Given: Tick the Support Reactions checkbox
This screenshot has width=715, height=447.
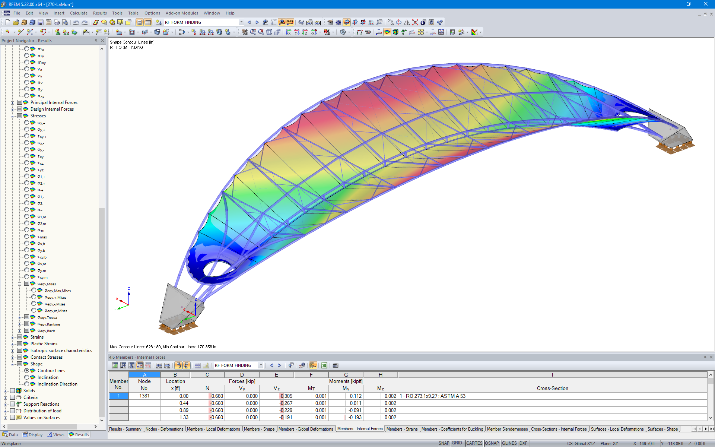Looking at the screenshot, I should tap(13, 404).
